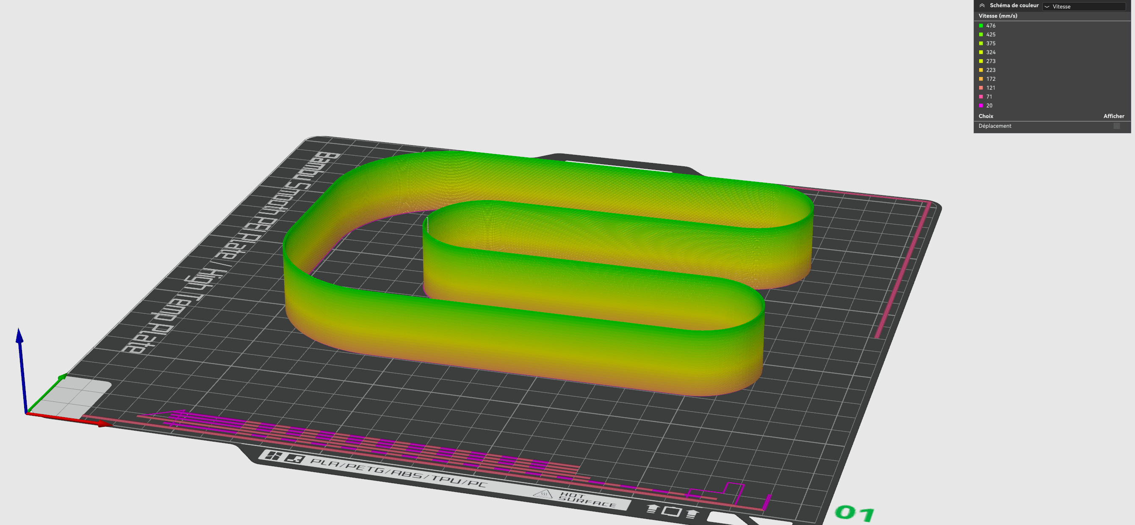Select the 223 mm/s orange swatch

pos(981,70)
